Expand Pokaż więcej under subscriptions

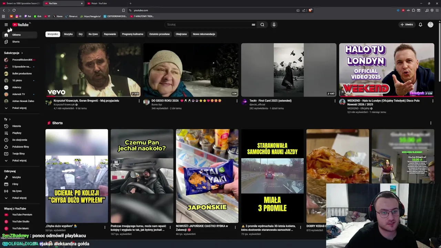click(19, 108)
